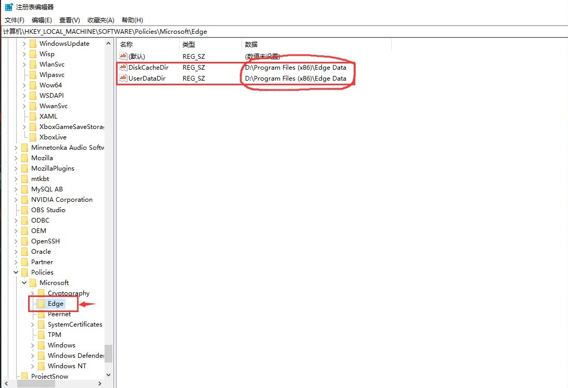Image resolution: width=568 pixels, height=388 pixels.
Task: Click the registry path address bar
Action: 284,32
